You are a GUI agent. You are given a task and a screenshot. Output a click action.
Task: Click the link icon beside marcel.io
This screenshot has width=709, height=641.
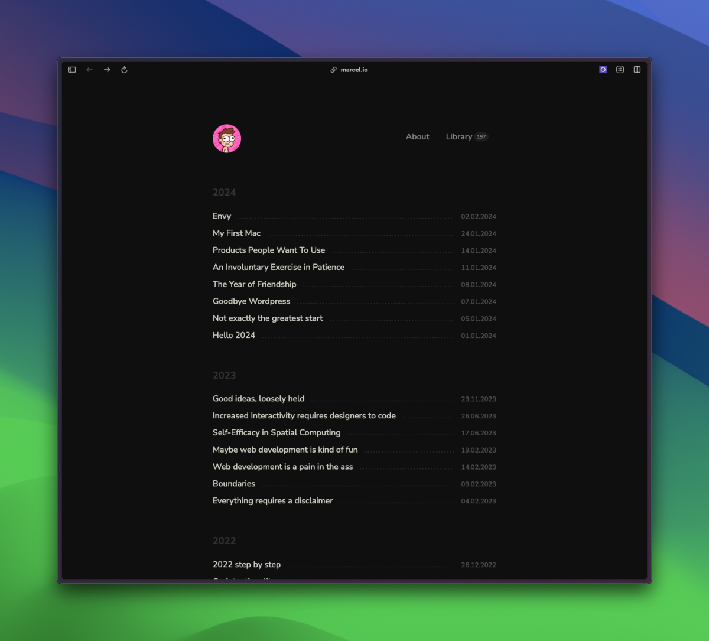333,70
